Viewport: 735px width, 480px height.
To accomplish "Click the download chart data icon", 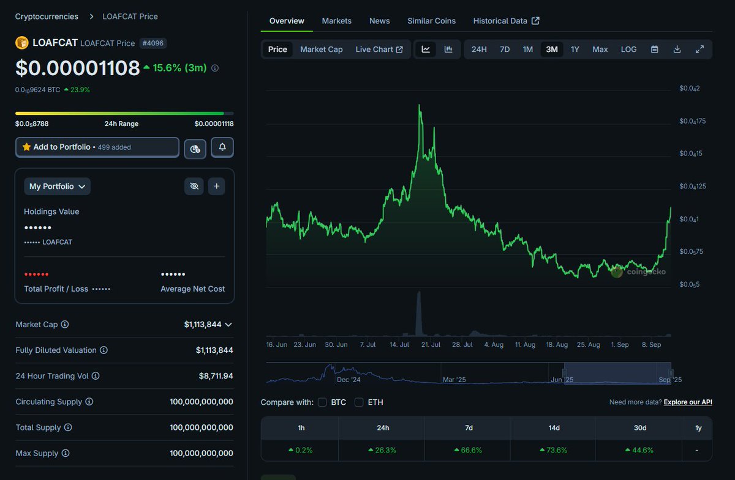I will coord(677,50).
